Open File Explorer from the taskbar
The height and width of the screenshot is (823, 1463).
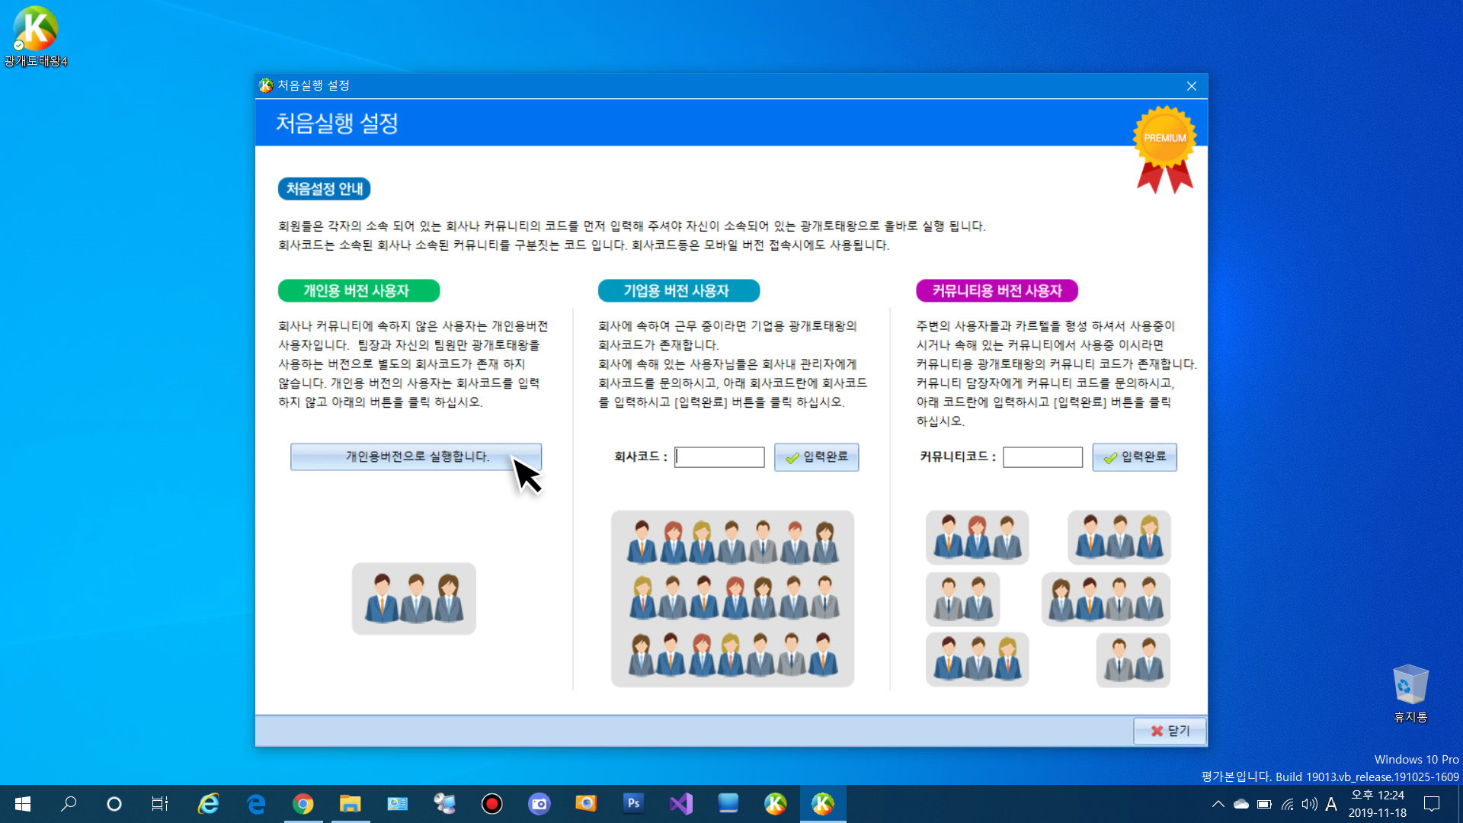(x=350, y=804)
